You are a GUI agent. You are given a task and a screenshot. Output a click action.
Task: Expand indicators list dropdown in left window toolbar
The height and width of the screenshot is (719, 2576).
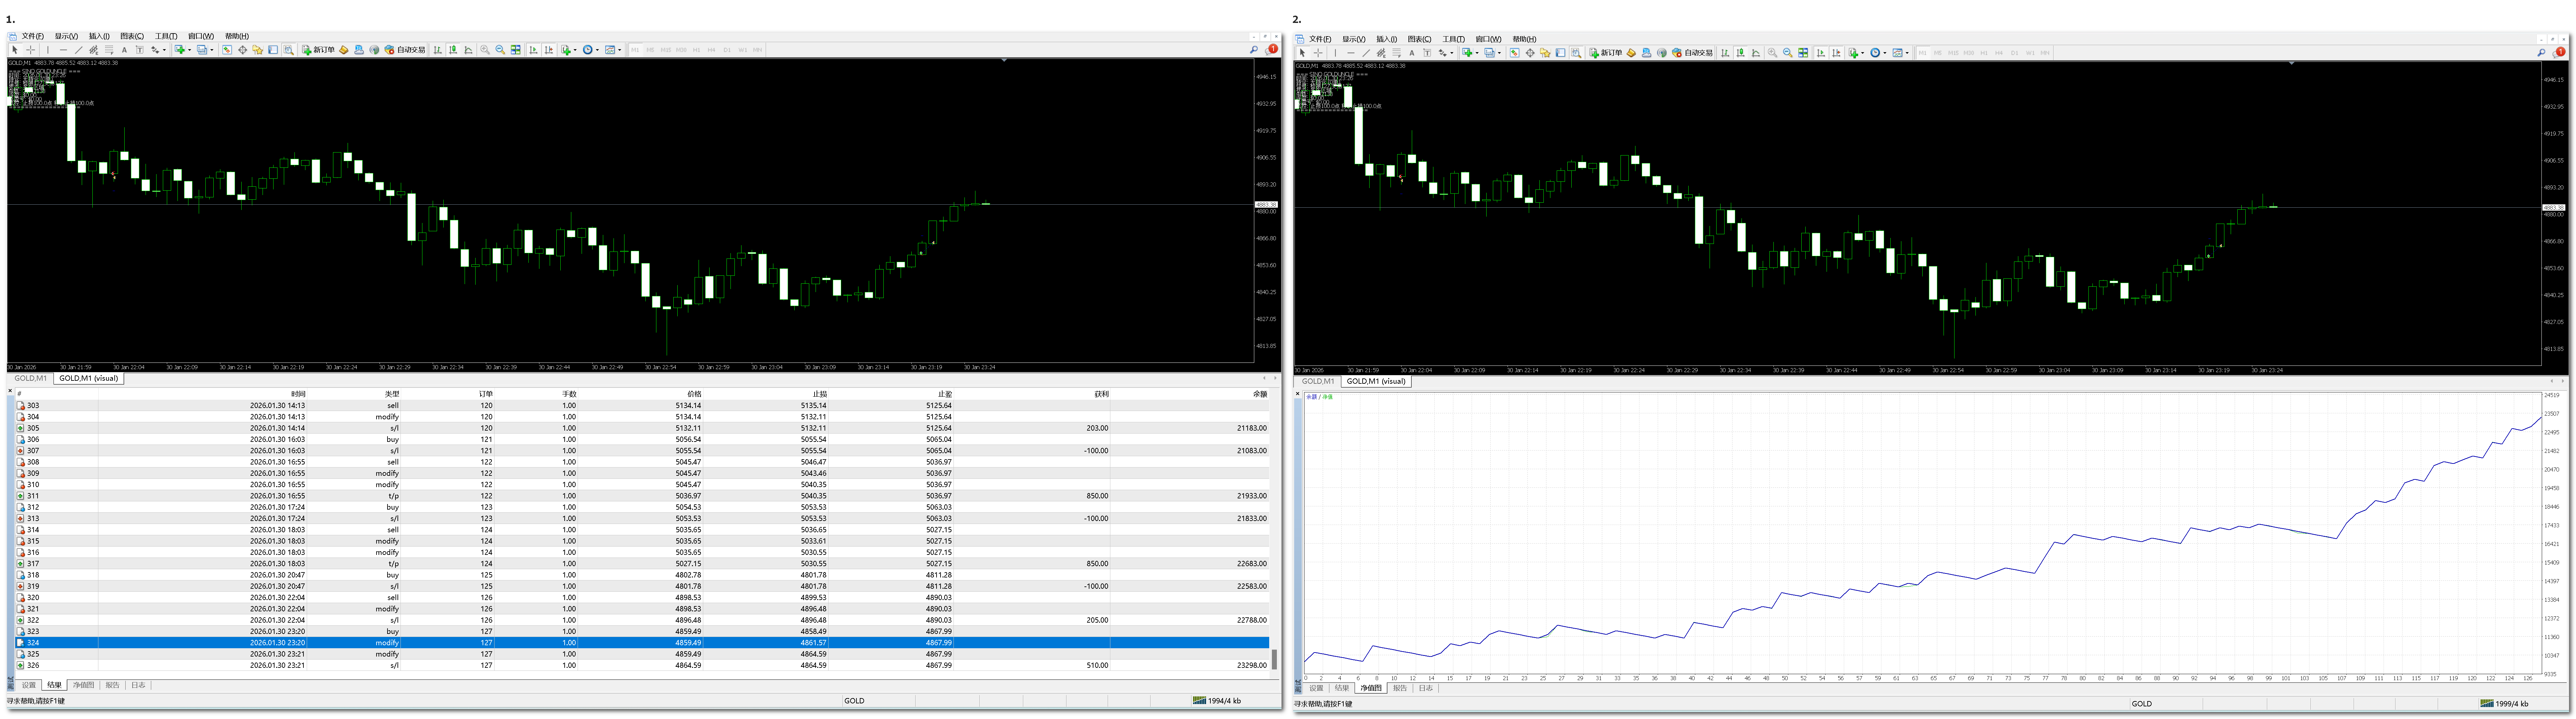pos(575,50)
